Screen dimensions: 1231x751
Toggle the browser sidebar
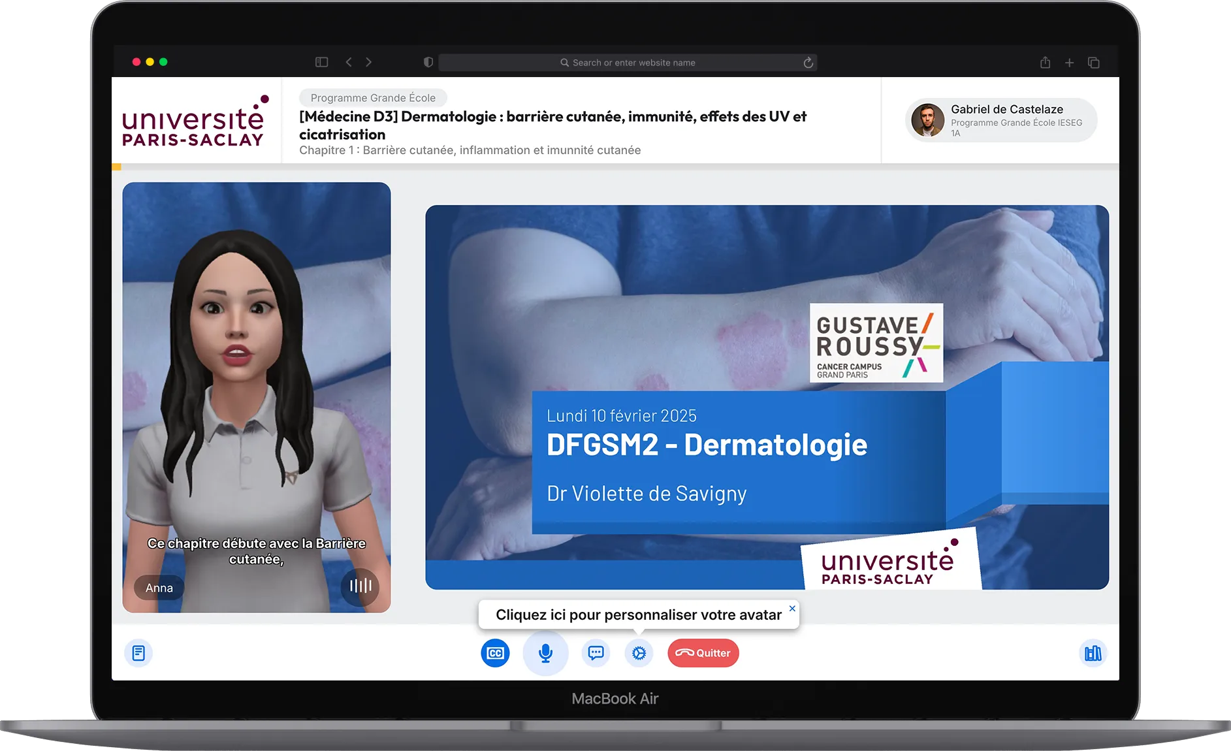pos(321,62)
